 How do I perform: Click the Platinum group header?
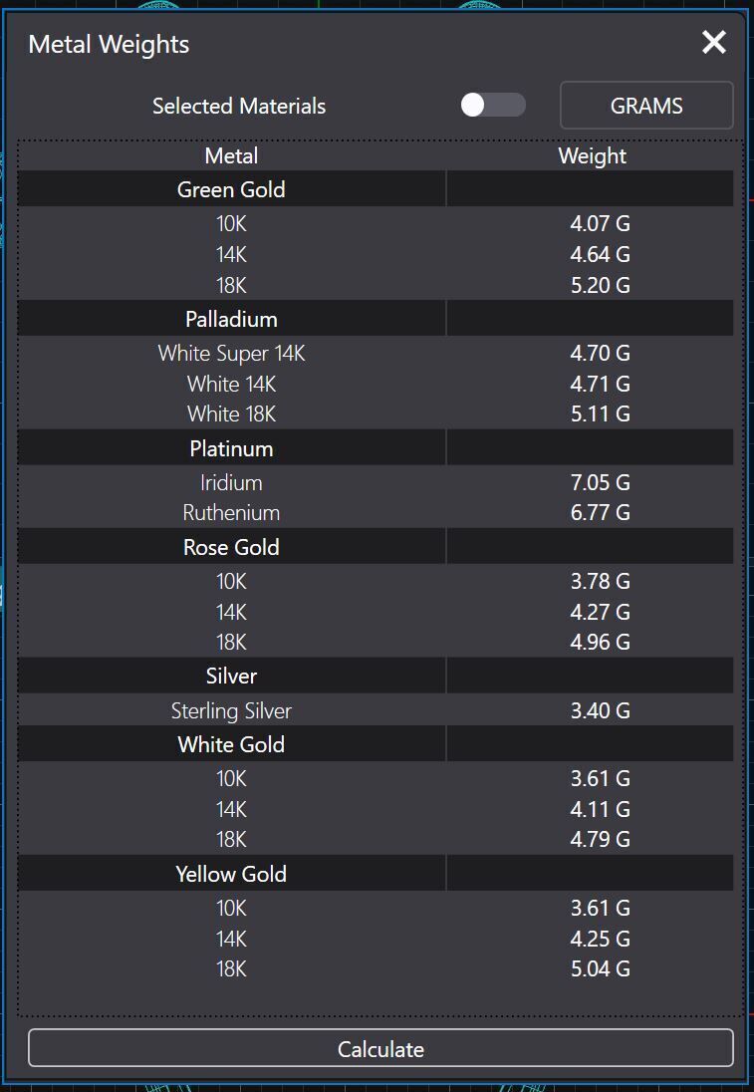(231, 448)
